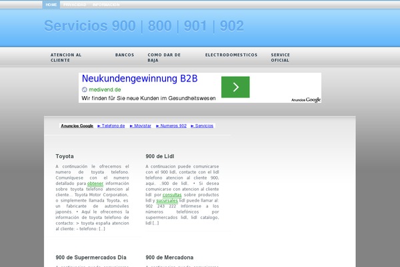Follow the Movistar ad link
The height and width of the screenshot is (267, 400).
[x=141, y=125]
